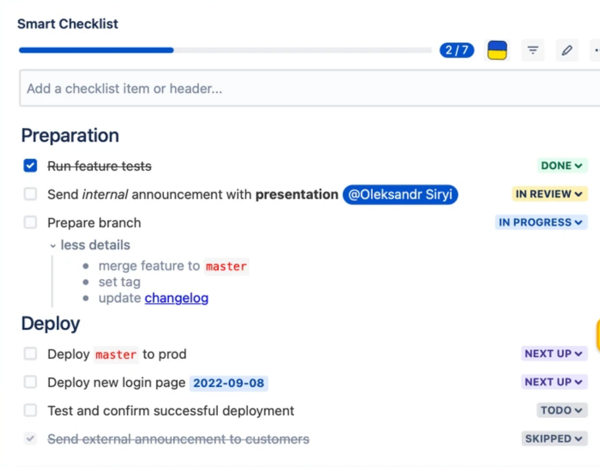Click the @Oleksandr Siryi mention tag
Image resolution: width=600 pixels, height=467 pixels.
coord(400,194)
